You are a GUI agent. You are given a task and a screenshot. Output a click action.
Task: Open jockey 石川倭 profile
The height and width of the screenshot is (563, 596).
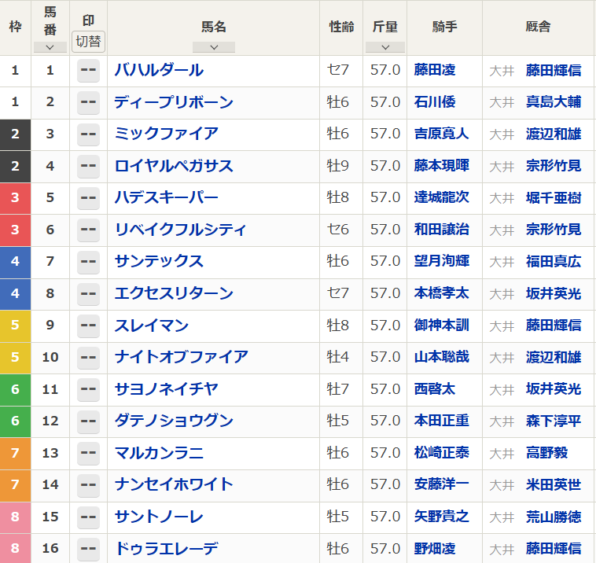pos(435,102)
